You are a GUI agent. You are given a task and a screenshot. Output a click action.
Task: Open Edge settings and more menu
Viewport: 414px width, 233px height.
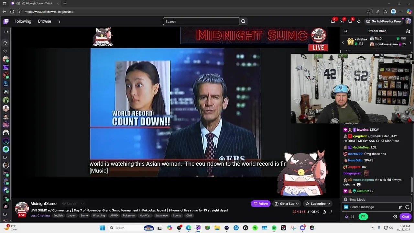(401, 12)
